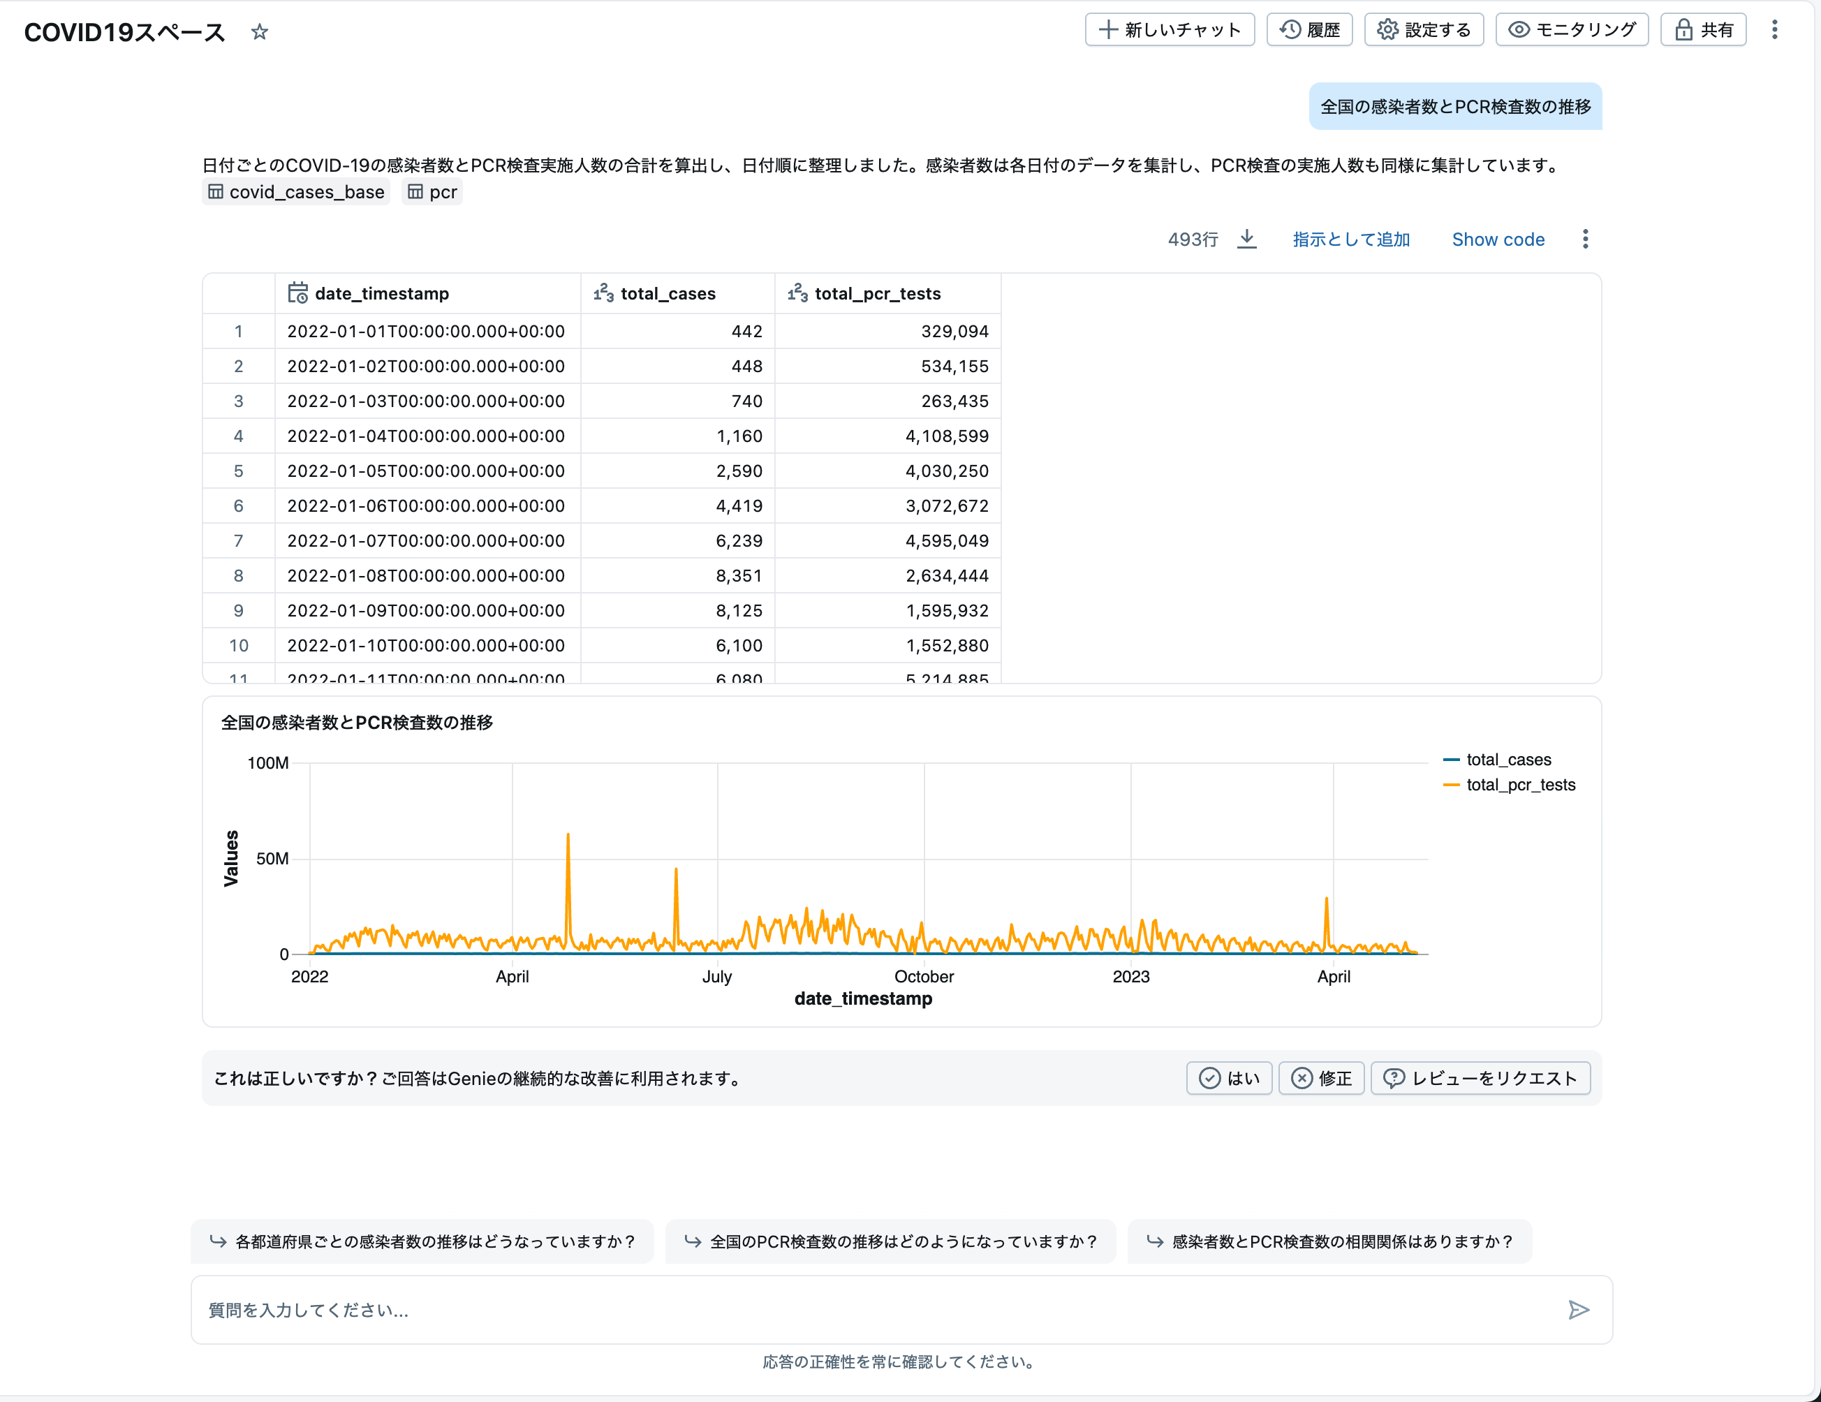The height and width of the screenshot is (1402, 1821).
Task: Open the three-dot menu beside Show code
Action: (1585, 238)
